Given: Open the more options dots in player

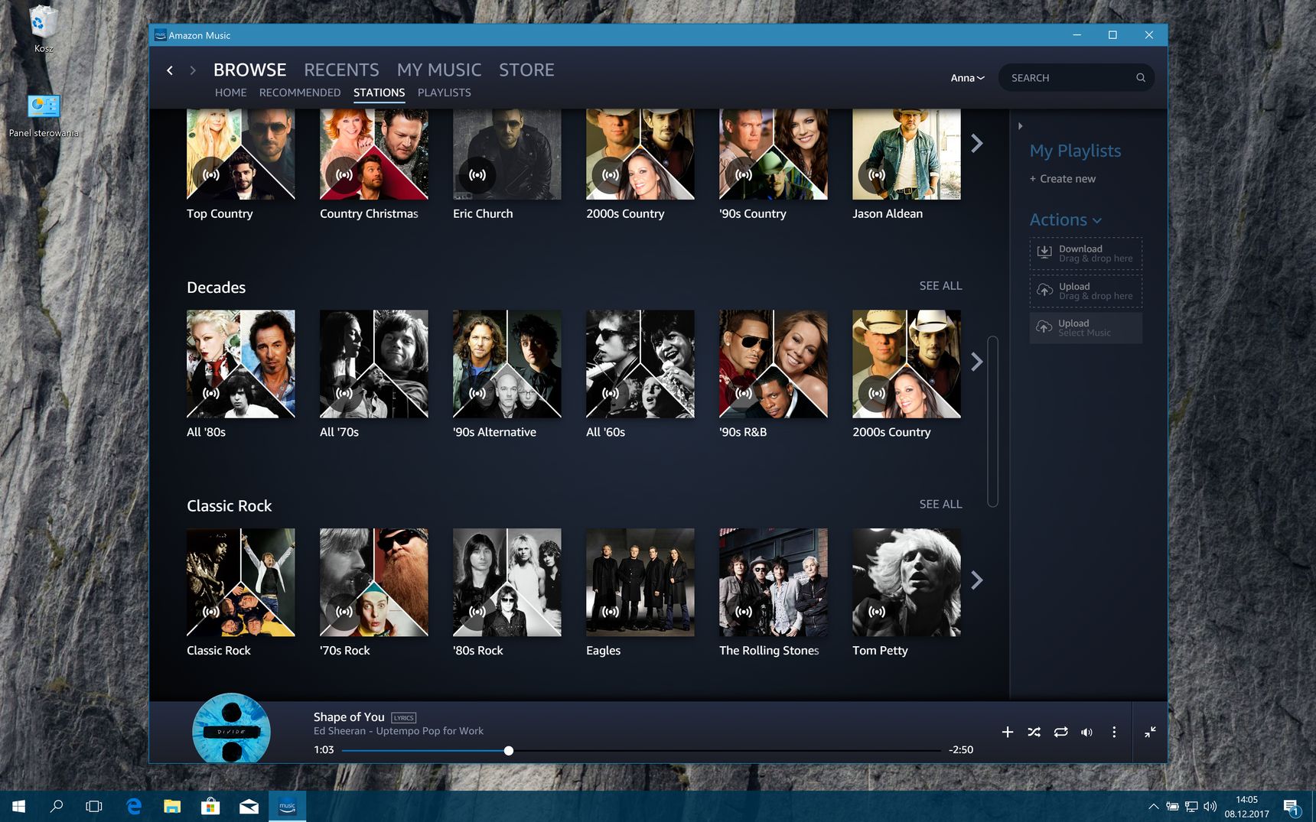Looking at the screenshot, I should (x=1114, y=732).
